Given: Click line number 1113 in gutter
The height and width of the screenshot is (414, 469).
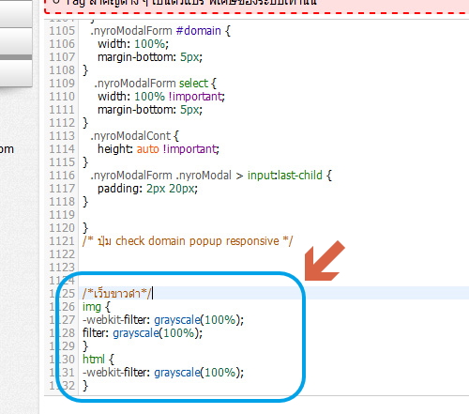Looking at the screenshot, I should [x=62, y=136].
